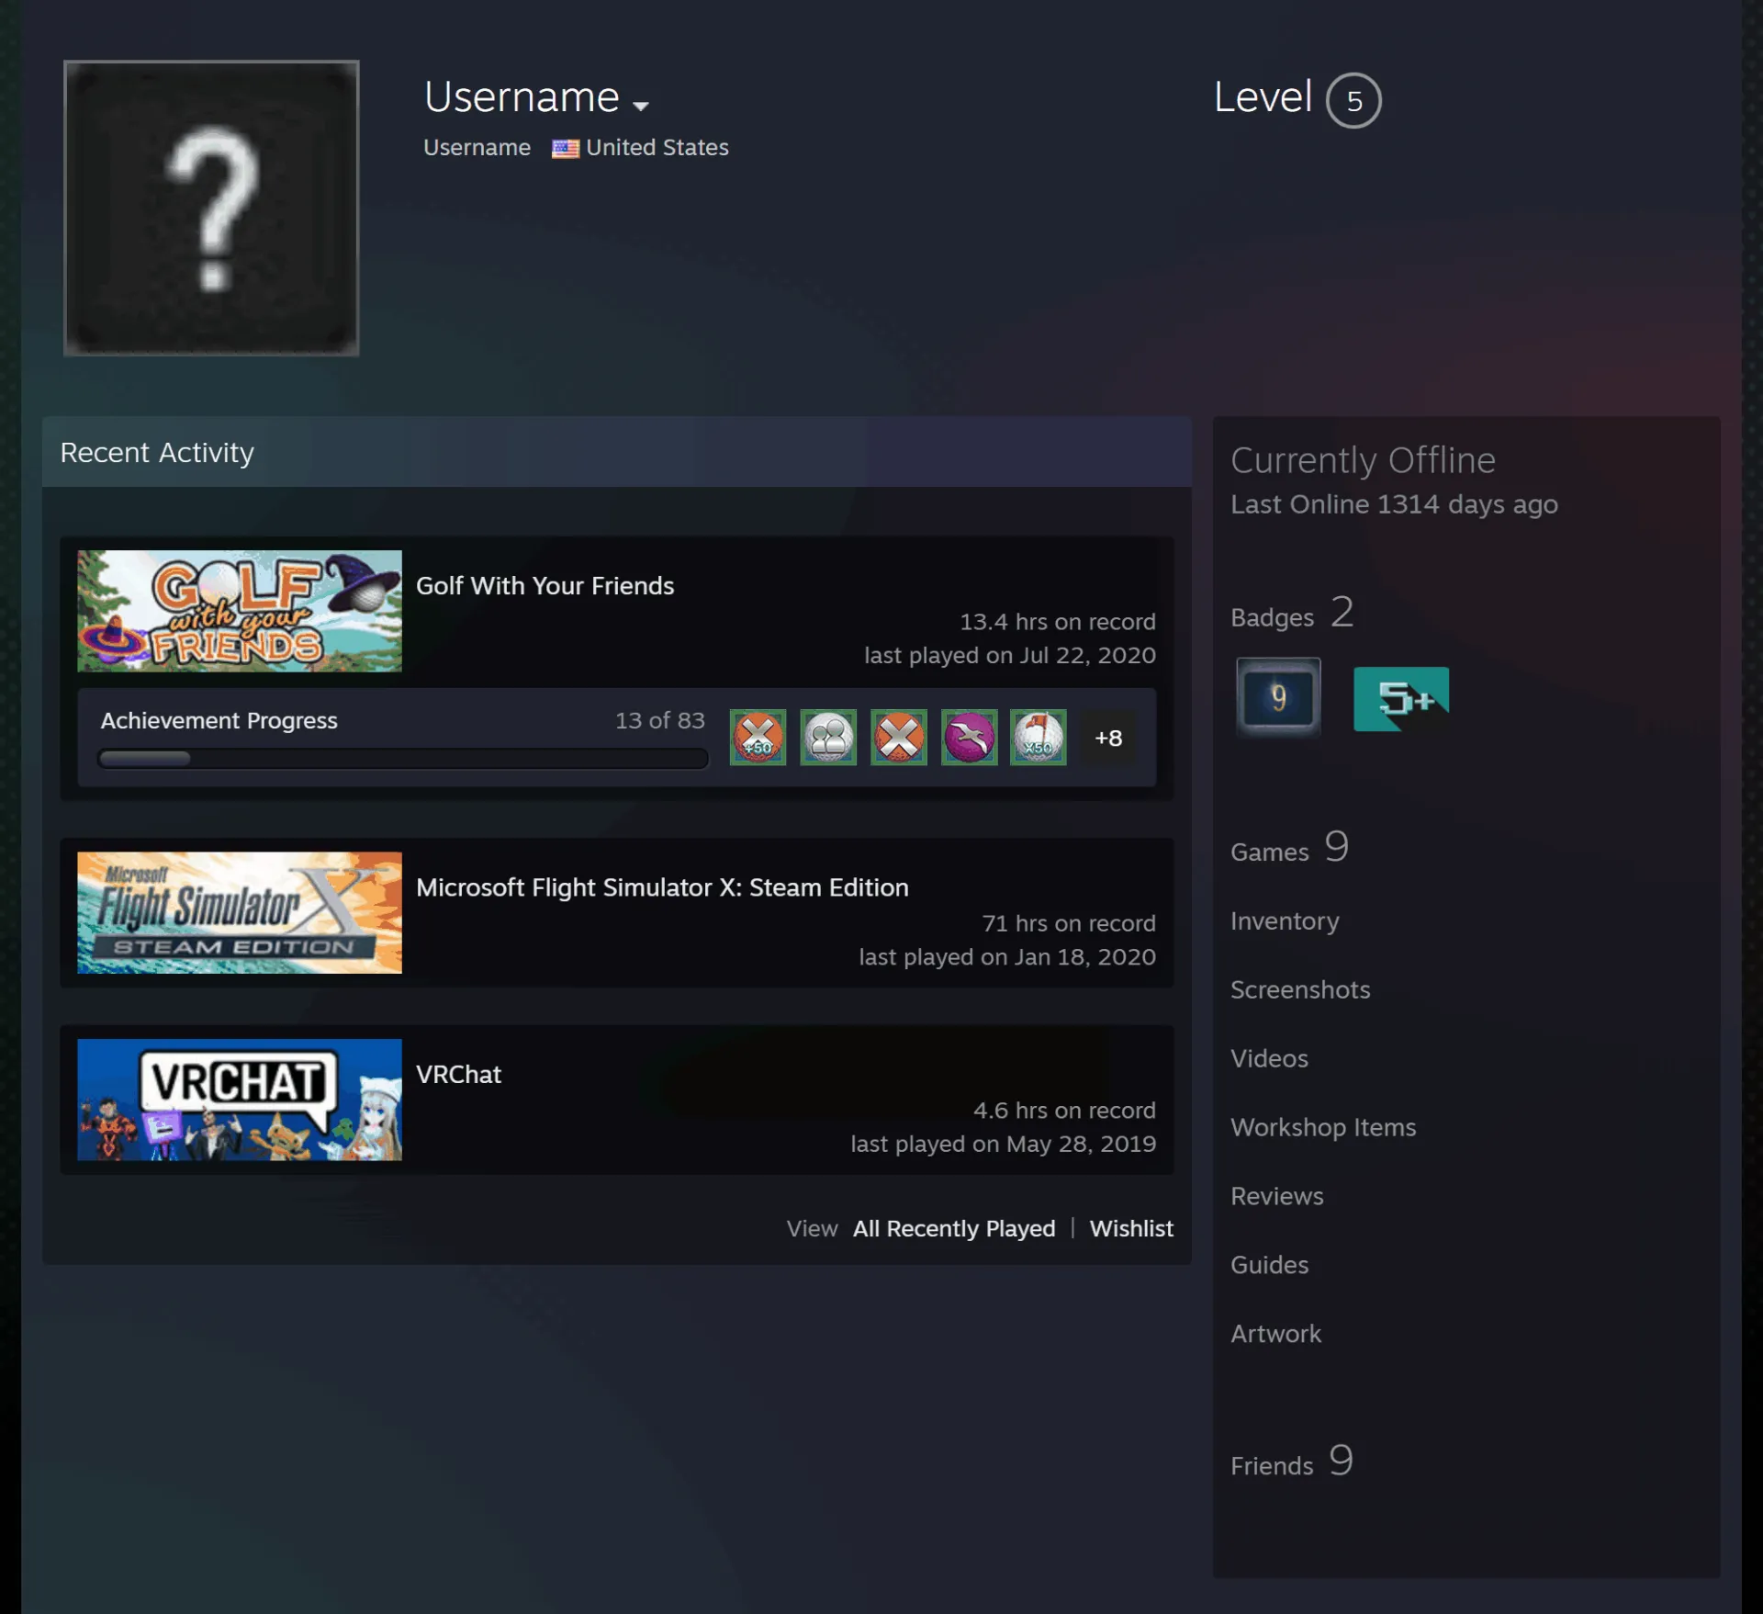Click the first red X +50 achievement icon
Screen dimensions: 1763x1614
coord(758,737)
